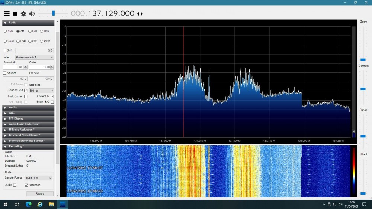Launch Microsoft Edge from taskbar
Image resolution: width=372 pixels, height=209 pixels.
pos(29,204)
